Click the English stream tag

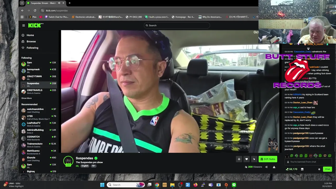tap(85, 166)
